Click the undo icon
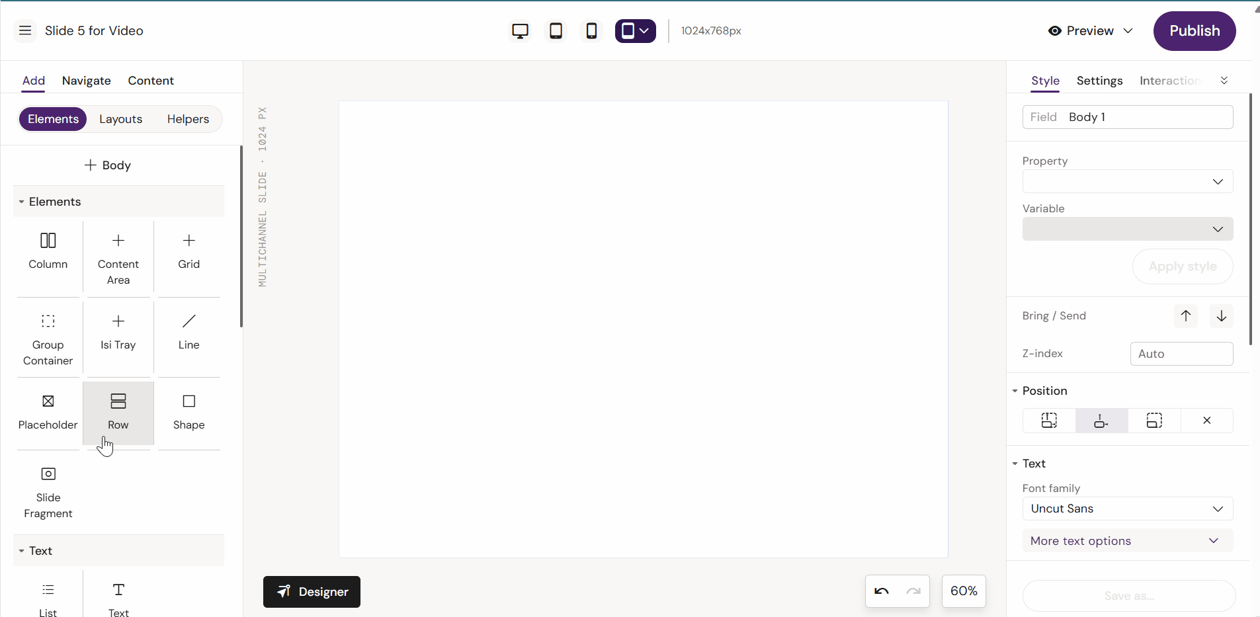 pos(882,591)
